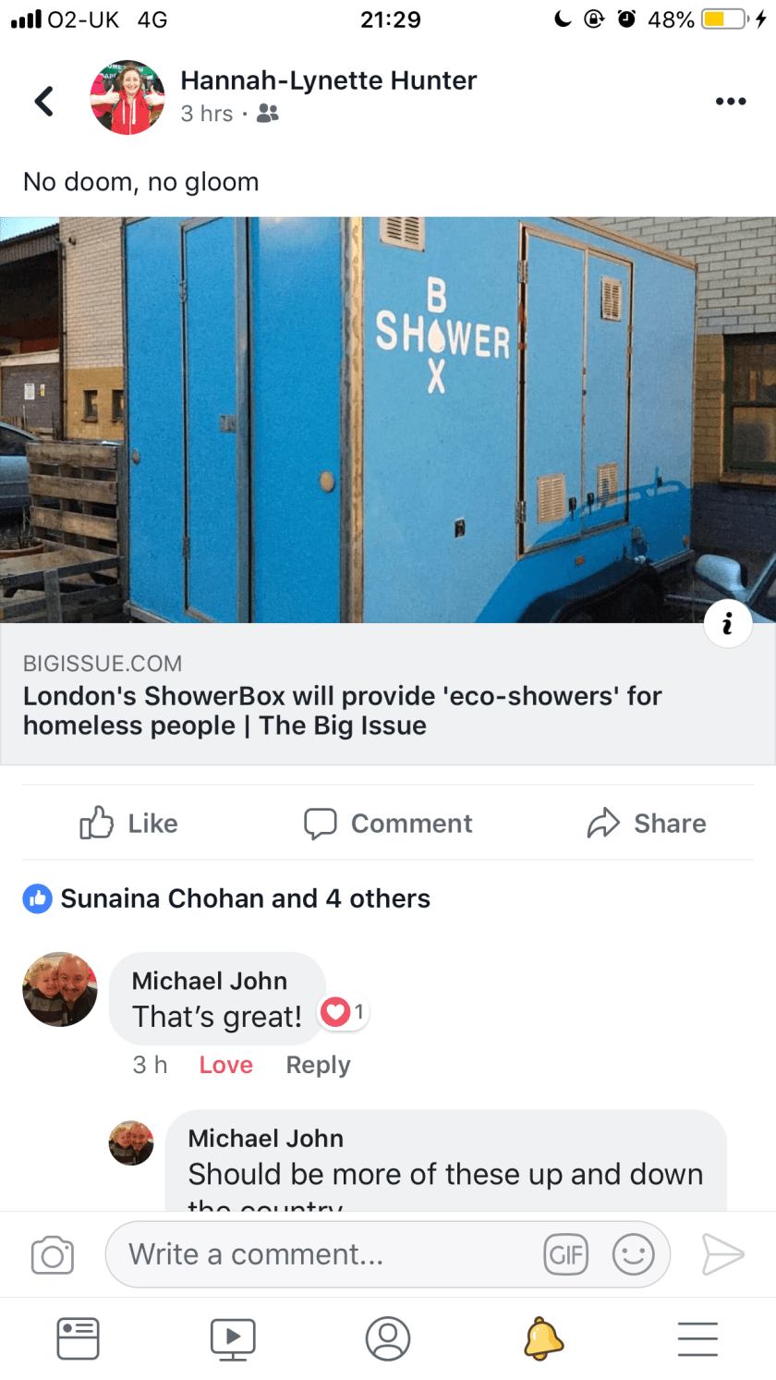The width and height of the screenshot is (776, 1380).
Task: Share the ShowerBox post
Action: pos(647,823)
